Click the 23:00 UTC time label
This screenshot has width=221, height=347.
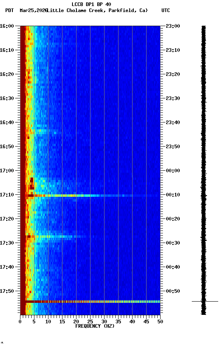173,26
